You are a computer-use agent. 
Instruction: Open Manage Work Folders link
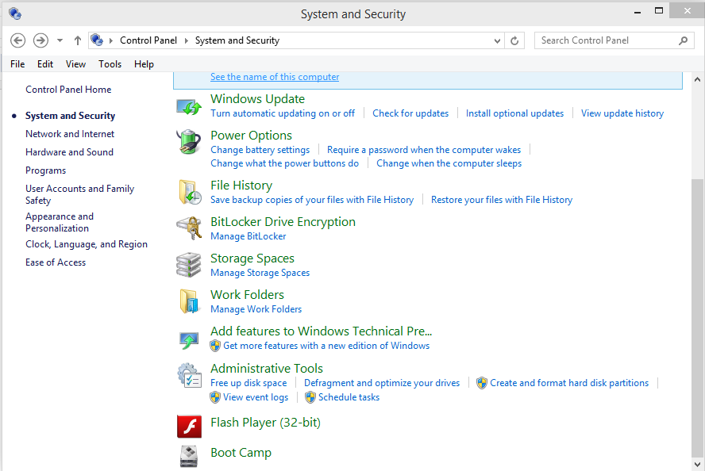click(x=256, y=309)
